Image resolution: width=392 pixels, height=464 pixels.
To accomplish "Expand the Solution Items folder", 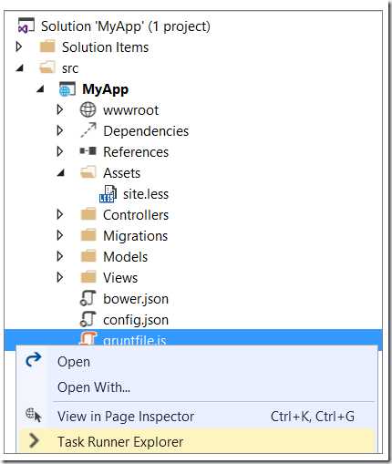I will tap(19, 46).
